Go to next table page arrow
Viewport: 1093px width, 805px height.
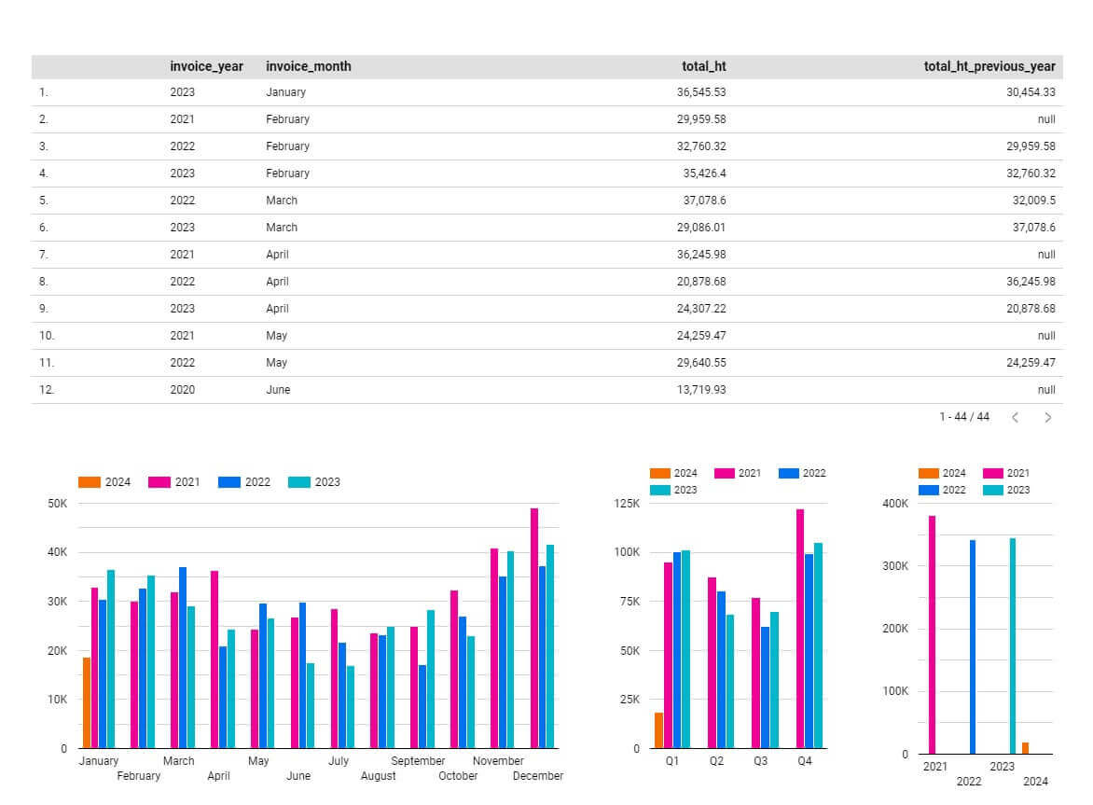[1047, 418]
